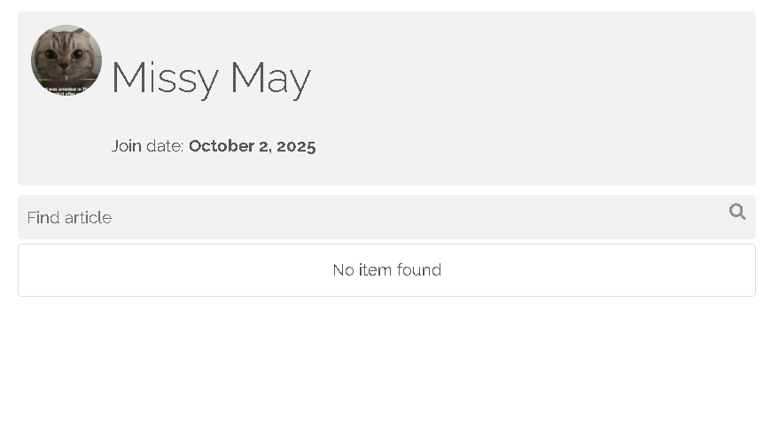
Task: Click the Missy May profile name
Action: click(211, 78)
